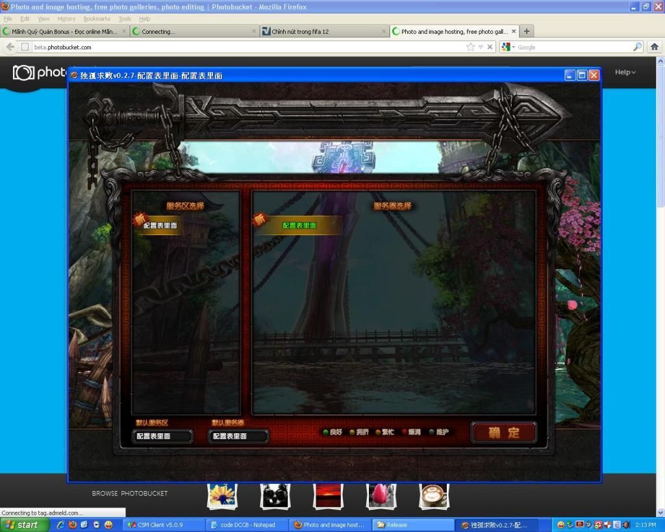Click the taskbar clock showing 2:13 PM
The height and width of the screenshot is (532, 665).
(x=646, y=525)
